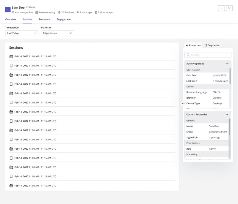Open the first session in the list
The image size is (238, 204).
pyautogui.click(x=35, y=56)
